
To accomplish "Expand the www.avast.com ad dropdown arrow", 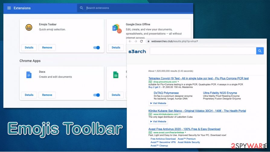I will pyautogui.click(x=185, y=132).
